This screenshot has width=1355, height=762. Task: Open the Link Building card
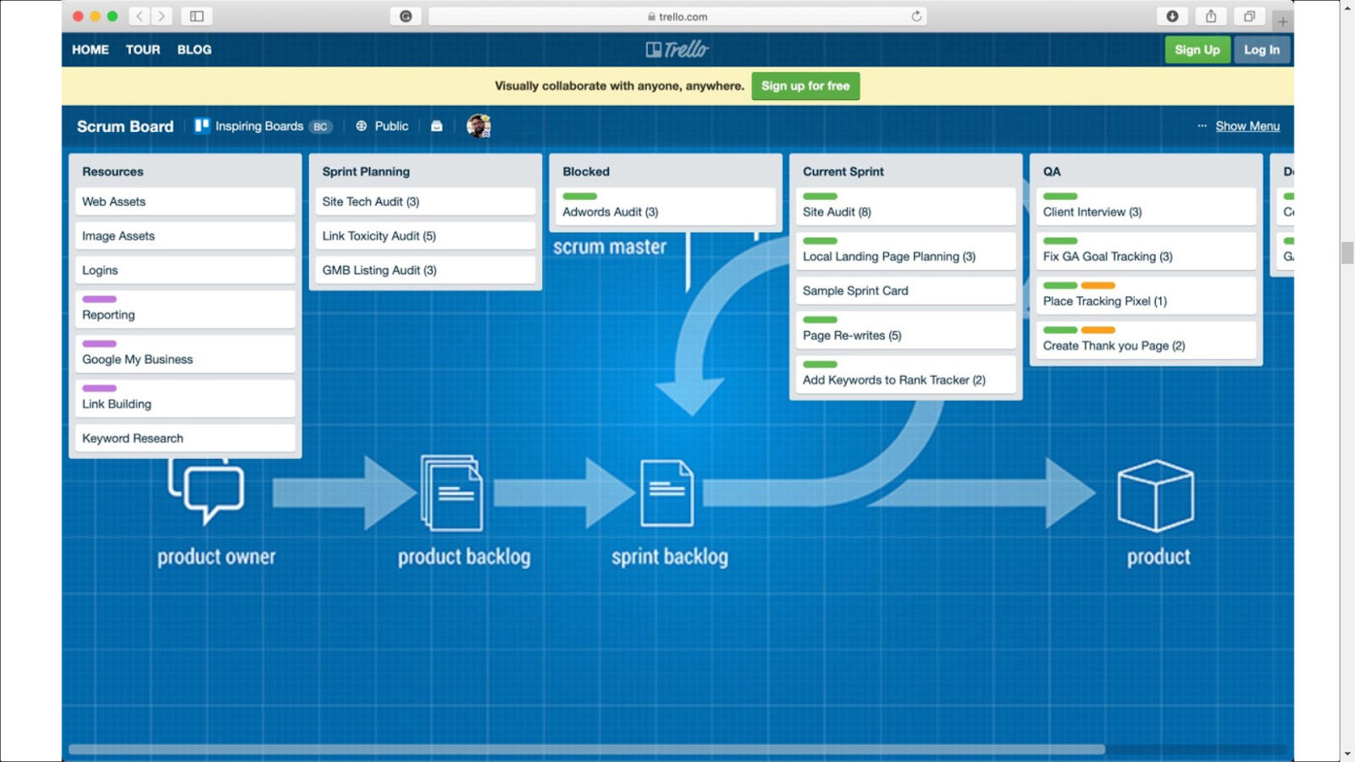[x=185, y=399]
